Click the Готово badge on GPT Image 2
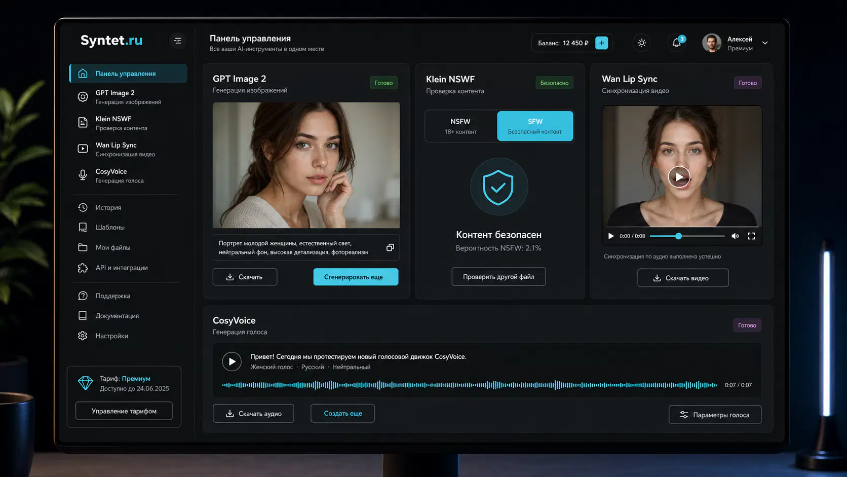Image resolution: width=847 pixels, height=477 pixels. pyautogui.click(x=383, y=83)
